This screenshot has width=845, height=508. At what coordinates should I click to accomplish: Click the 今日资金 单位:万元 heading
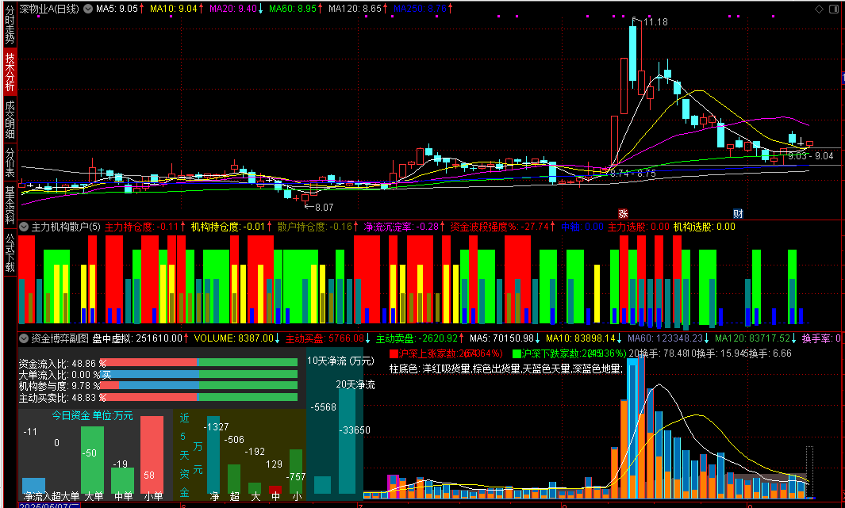click(92, 415)
